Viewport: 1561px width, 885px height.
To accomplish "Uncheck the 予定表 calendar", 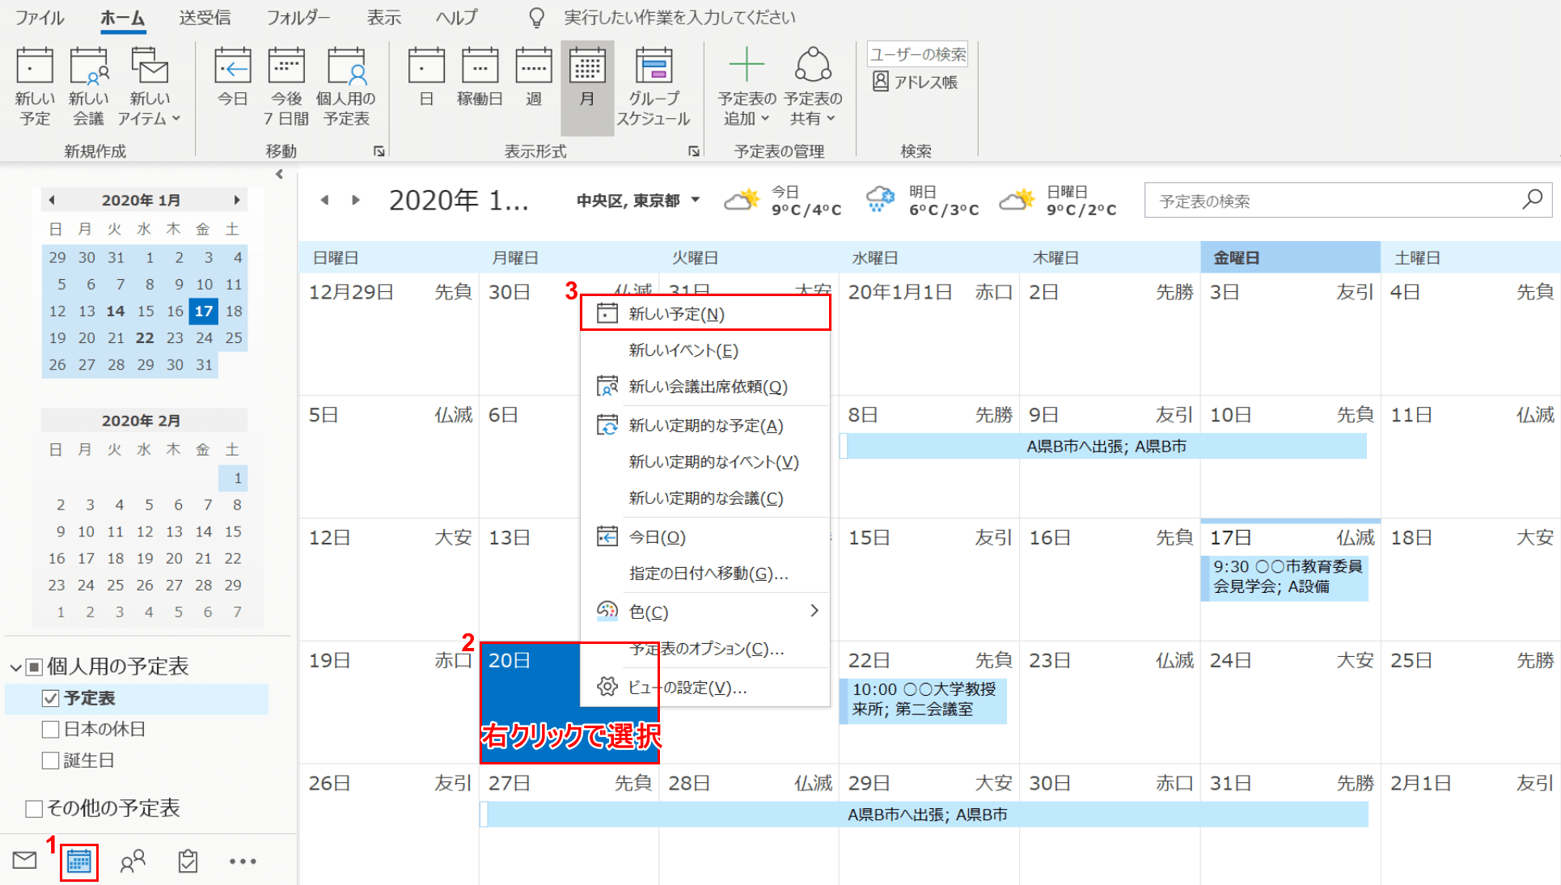I will click(50, 697).
